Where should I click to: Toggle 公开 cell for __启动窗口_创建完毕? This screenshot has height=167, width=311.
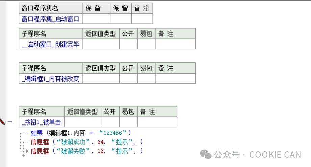pos(128,44)
